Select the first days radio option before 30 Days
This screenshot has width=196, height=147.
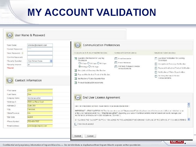coord(79,63)
